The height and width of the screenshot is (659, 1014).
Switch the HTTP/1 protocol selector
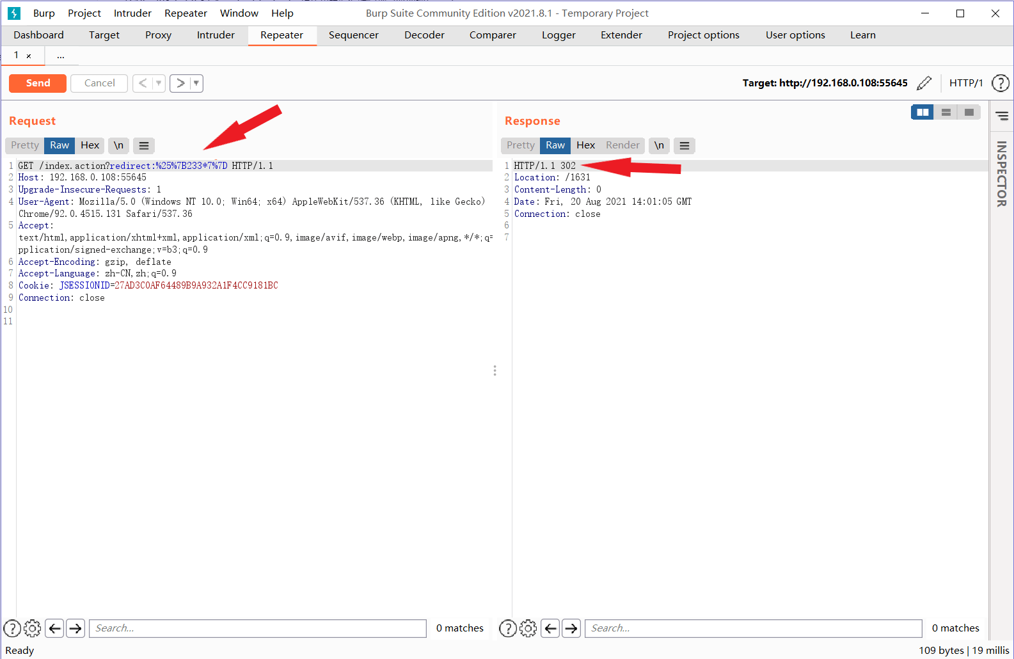coord(966,83)
